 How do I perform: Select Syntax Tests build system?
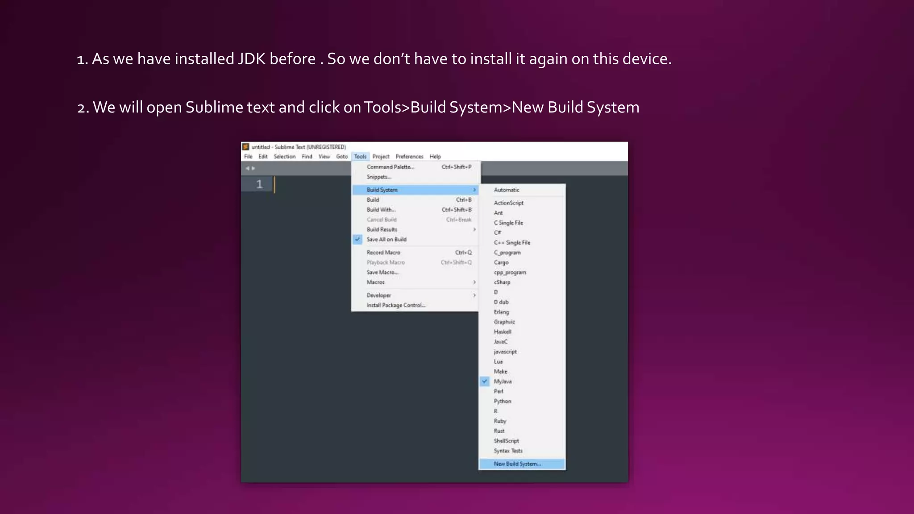point(522,451)
